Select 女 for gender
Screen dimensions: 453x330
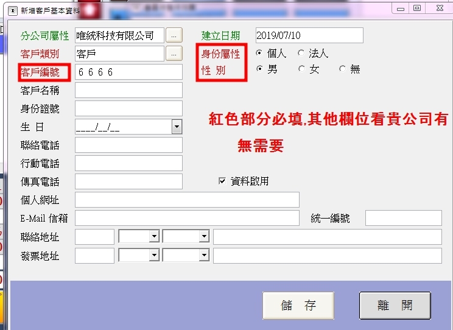click(301, 69)
